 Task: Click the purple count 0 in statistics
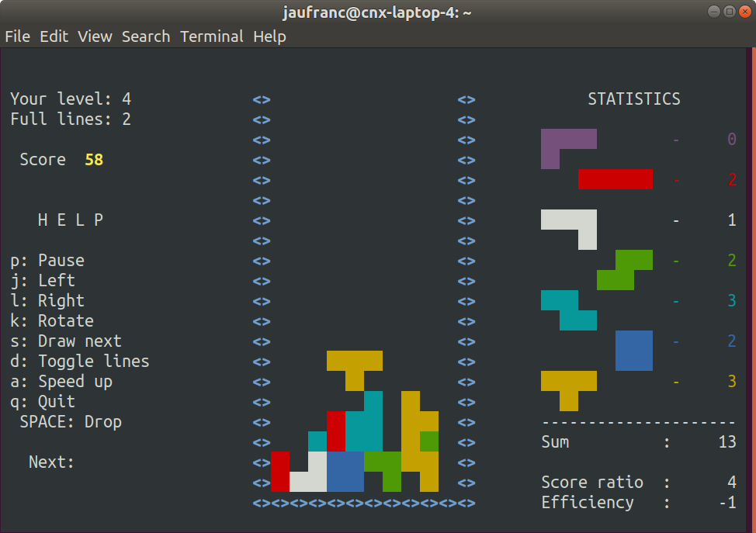click(732, 140)
